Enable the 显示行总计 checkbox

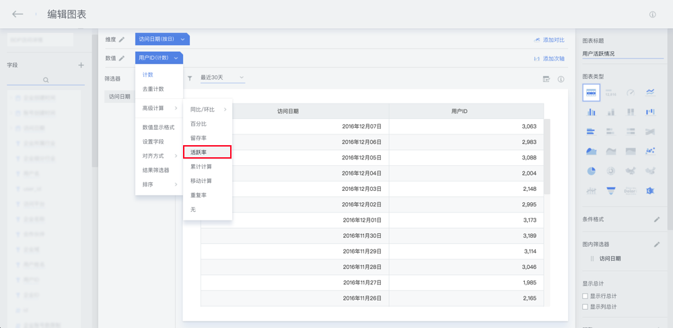point(585,296)
